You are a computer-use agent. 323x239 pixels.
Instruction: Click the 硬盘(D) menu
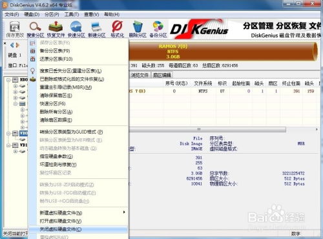[32, 14]
